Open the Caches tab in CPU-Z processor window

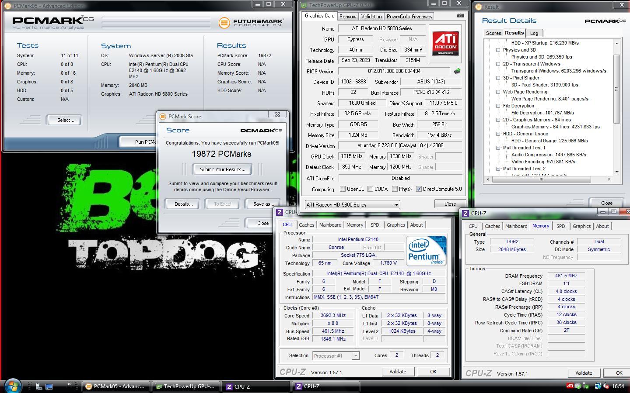pyautogui.click(x=306, y=225)
